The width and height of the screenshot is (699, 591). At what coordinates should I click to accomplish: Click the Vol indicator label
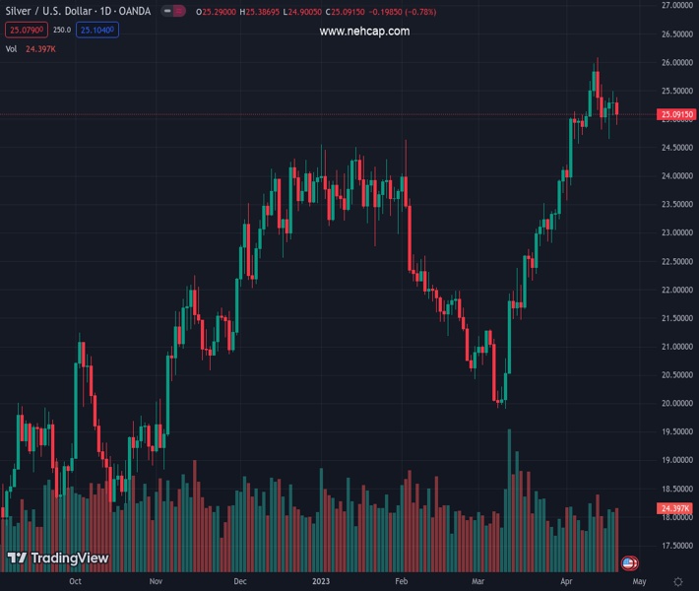click(x=12, y=48)
